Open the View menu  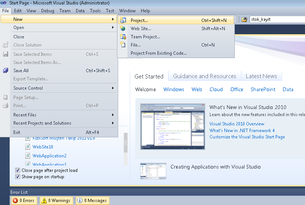pos(31,11)
